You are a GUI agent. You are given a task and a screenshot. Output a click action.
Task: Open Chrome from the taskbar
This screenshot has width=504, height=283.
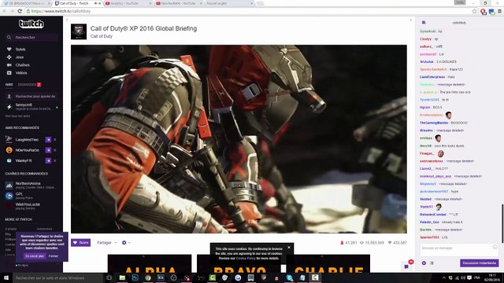pyautogui.click(x=148, y=277)
